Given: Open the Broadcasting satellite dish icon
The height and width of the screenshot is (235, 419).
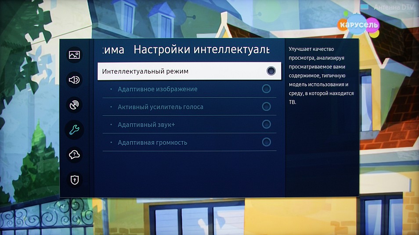Looking at the screenshot, I should 74,105.
